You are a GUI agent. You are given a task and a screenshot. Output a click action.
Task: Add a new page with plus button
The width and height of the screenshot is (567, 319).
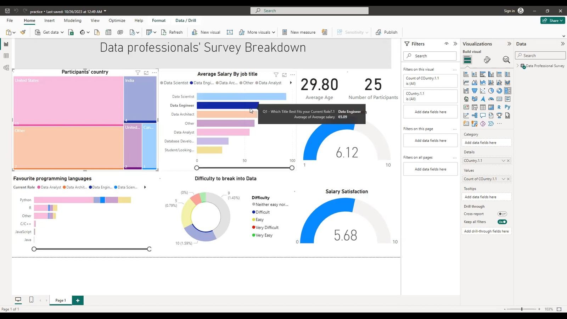(78, 300)
